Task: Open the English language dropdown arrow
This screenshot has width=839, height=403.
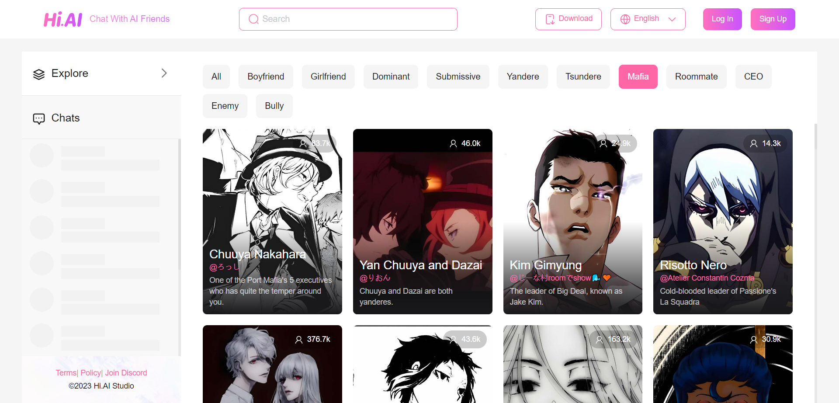Action: click(672, 19)
